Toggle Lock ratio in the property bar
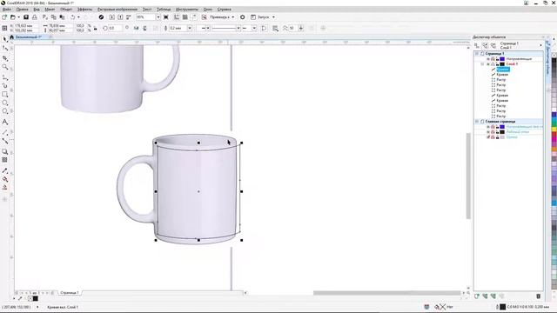 [95, 28]
